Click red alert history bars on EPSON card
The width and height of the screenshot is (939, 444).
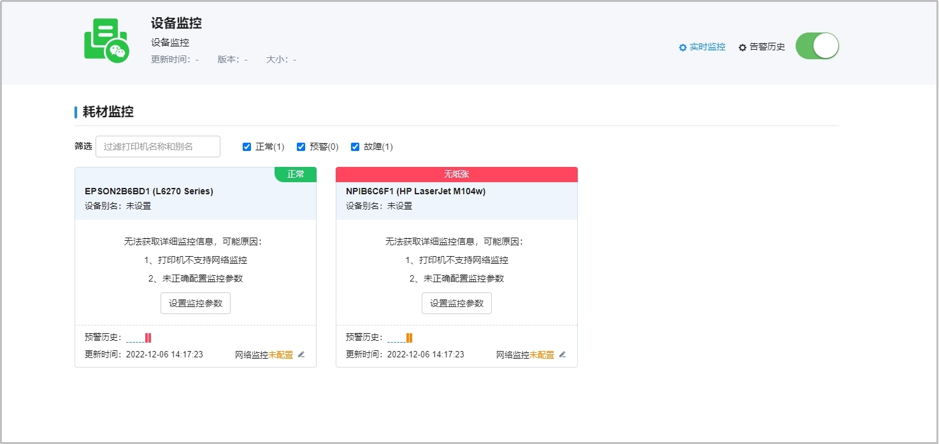point(148,338)
